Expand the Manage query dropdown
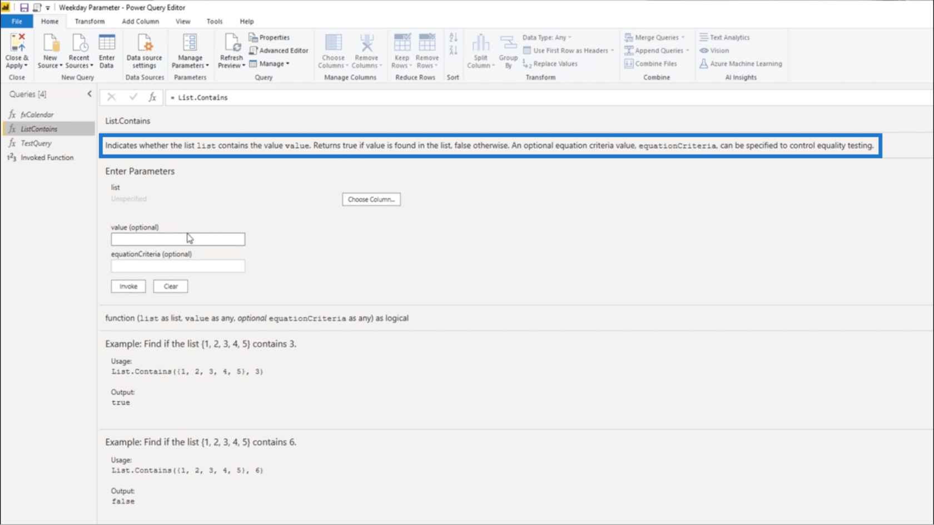 287,64
